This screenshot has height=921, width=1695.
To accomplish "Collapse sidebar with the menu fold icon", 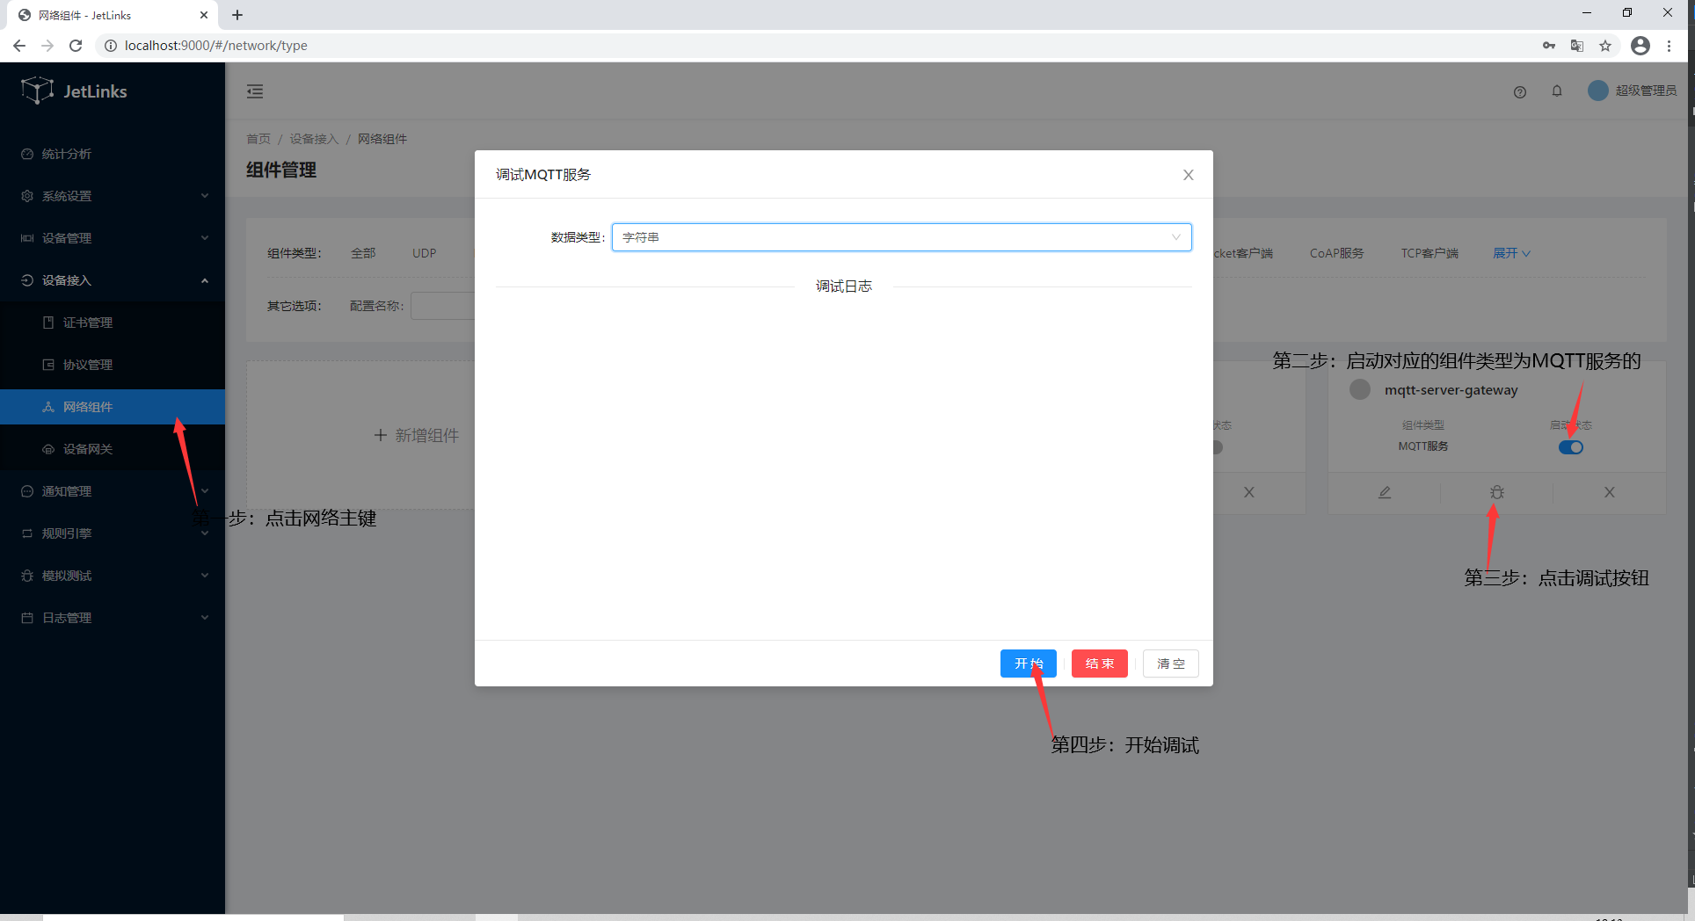I will (255, 91).
